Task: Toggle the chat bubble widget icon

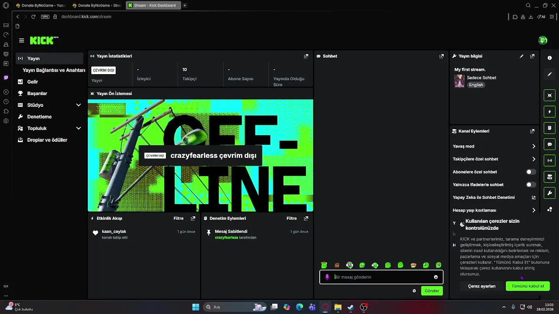Action: pos(549,144)
